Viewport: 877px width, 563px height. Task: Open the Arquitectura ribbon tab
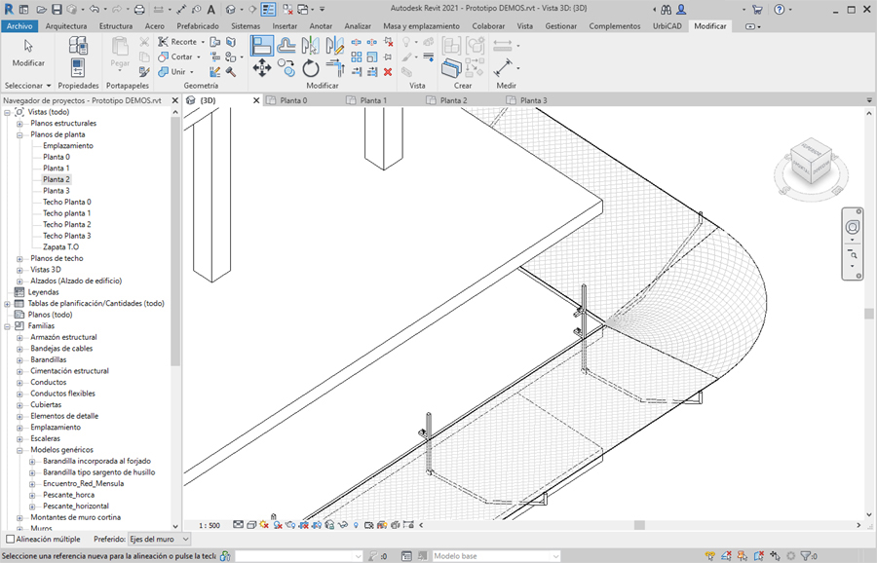click(66, 26)
